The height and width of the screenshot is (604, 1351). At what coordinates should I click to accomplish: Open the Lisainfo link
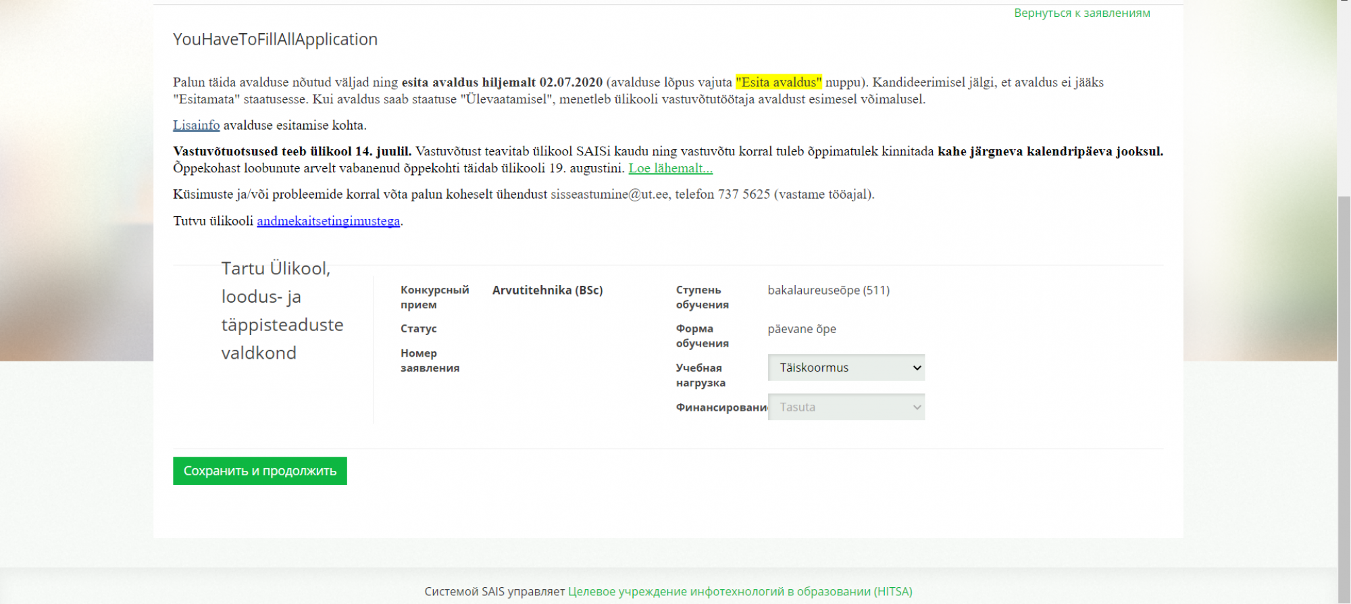coord(196,125)
